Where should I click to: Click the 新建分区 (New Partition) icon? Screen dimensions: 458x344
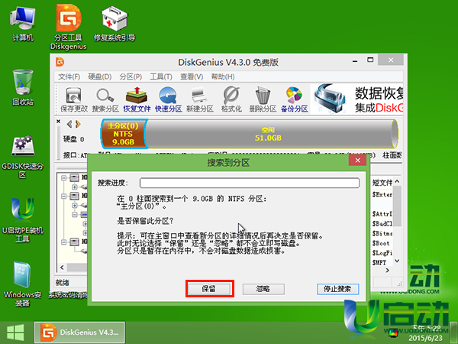click(200, 99)
